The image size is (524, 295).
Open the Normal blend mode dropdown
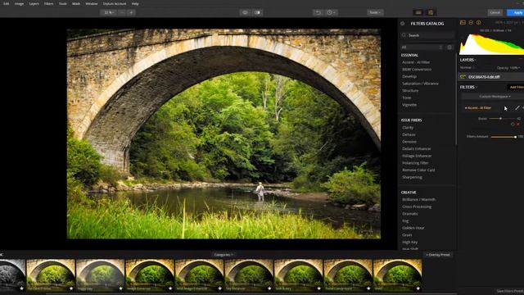pos(468,67)
